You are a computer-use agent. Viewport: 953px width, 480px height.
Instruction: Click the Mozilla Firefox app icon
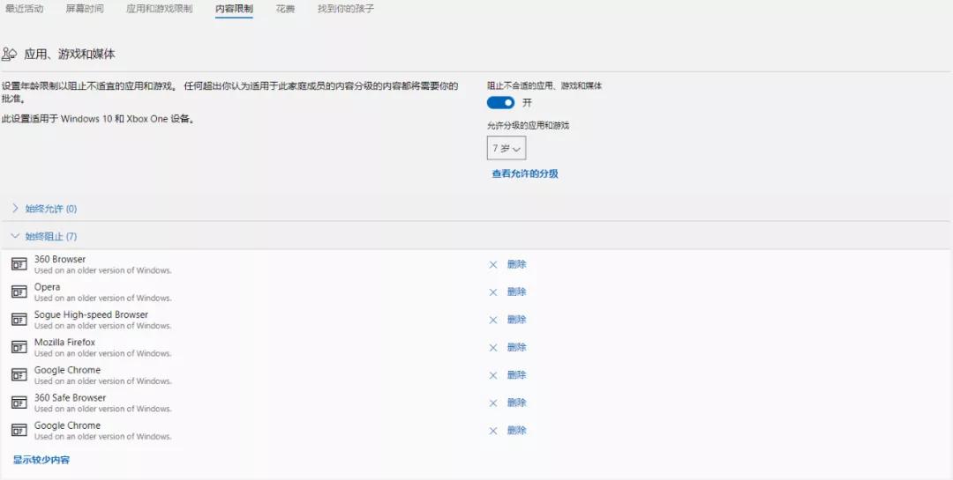click(x=19, y=347)
